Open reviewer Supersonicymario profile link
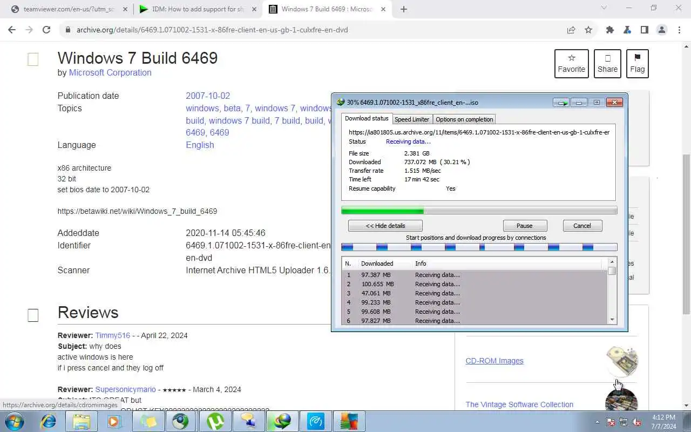This screenshot has height=432, width=691. [125, 389]
